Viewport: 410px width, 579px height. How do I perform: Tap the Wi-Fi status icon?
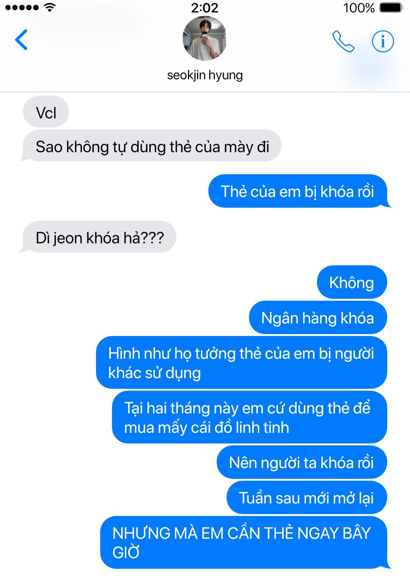49,7
